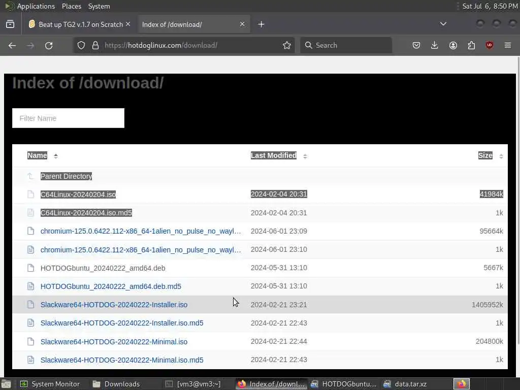Screen dimensions: 520x390
Task: Open the uBlock Origin extension
Action: tap(490, 45)
